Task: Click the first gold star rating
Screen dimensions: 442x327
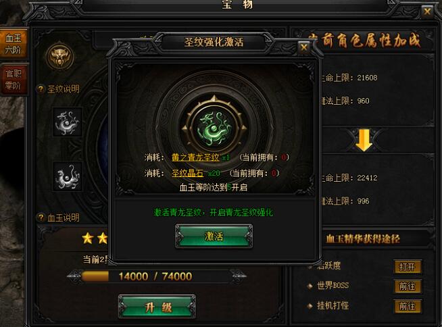Action: pos(88,238)
